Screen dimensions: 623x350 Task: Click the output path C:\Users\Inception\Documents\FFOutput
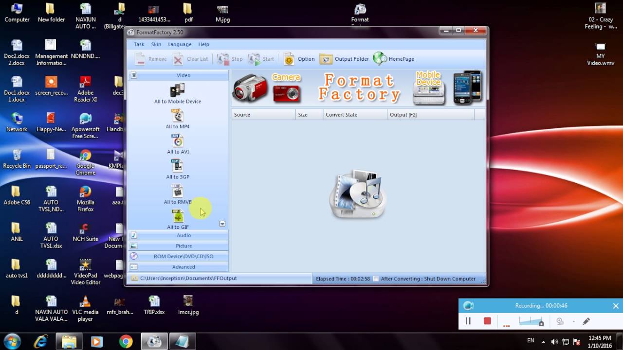point(188,279)
